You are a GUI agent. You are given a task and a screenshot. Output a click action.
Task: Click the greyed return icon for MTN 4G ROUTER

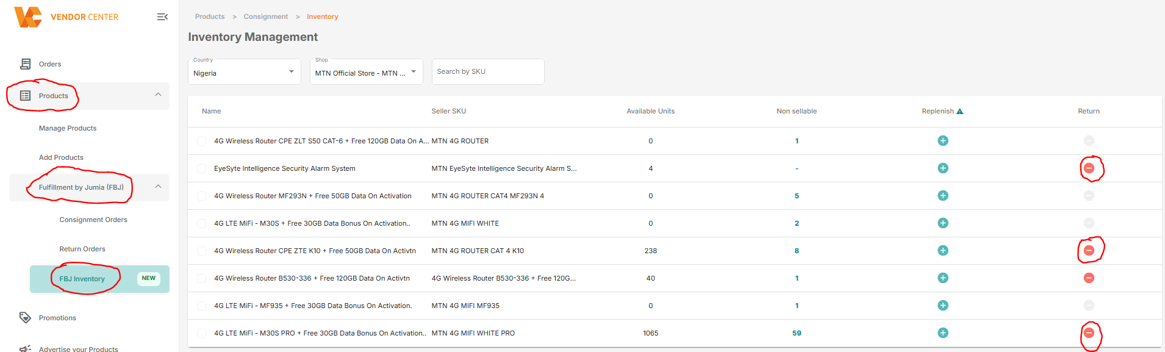(1089, 141)
